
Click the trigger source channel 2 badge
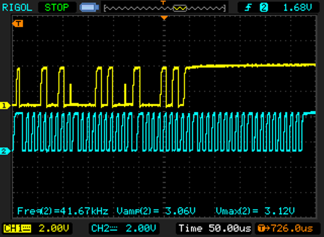tap(264, 8)
